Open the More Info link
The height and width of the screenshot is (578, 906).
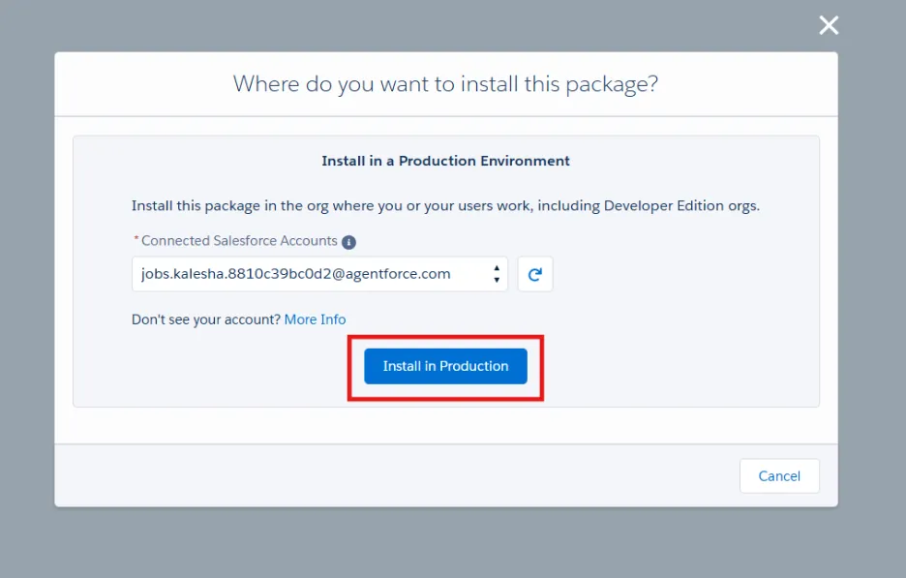[315, 319]
